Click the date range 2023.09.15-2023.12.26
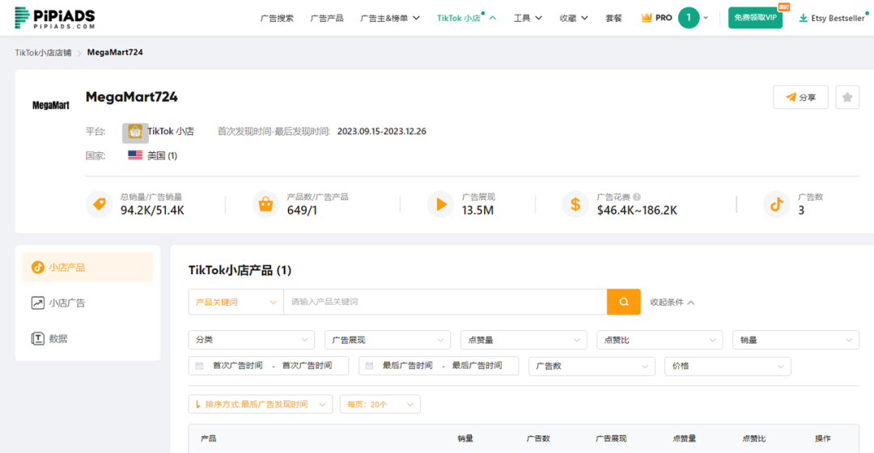The image size is (874, 453). pos(382,132)
